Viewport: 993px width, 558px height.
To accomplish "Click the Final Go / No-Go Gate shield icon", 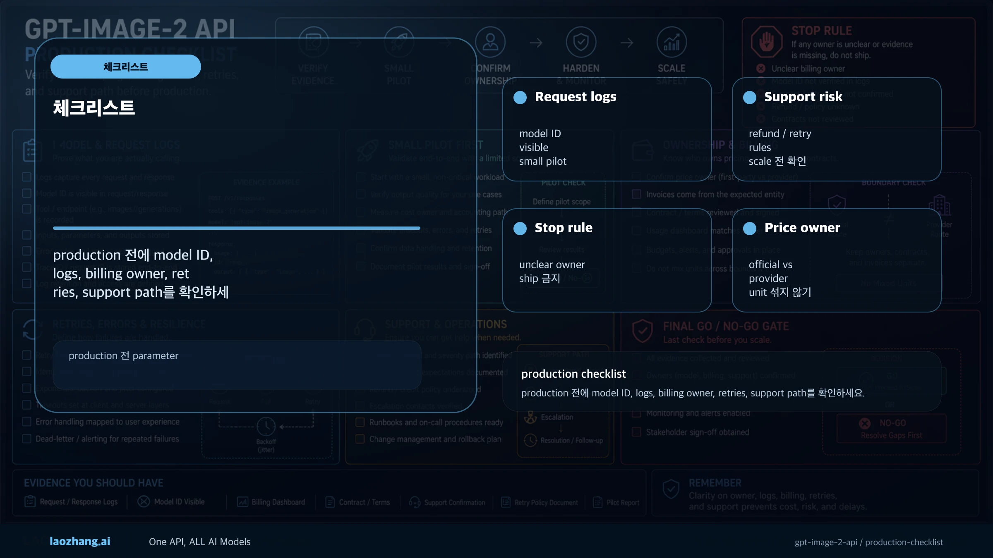I will pyautogui.click(x=643, y=331).
